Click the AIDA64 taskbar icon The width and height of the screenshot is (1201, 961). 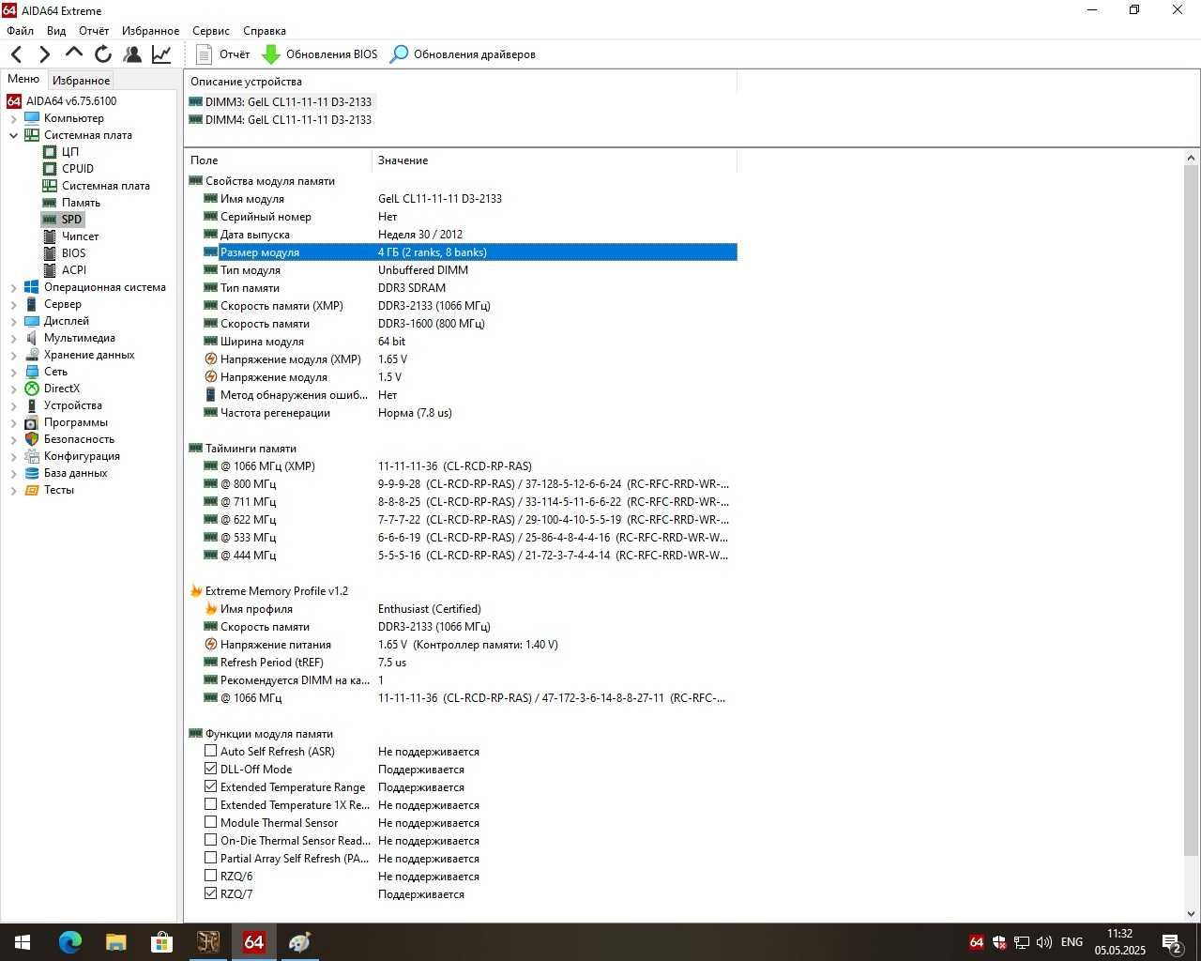coord(253,941)
